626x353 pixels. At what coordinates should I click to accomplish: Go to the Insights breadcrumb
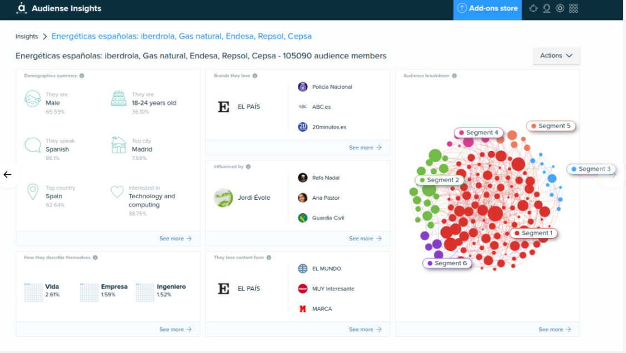click(27, 36)
